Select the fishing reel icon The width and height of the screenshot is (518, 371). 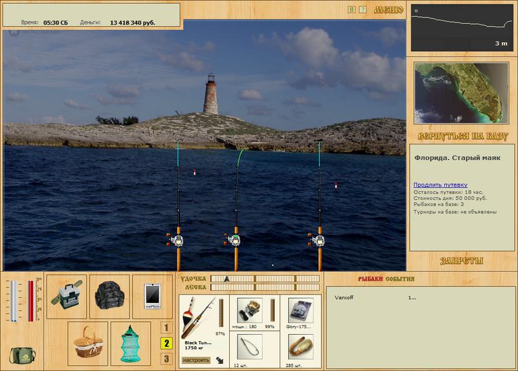point(250,311)
